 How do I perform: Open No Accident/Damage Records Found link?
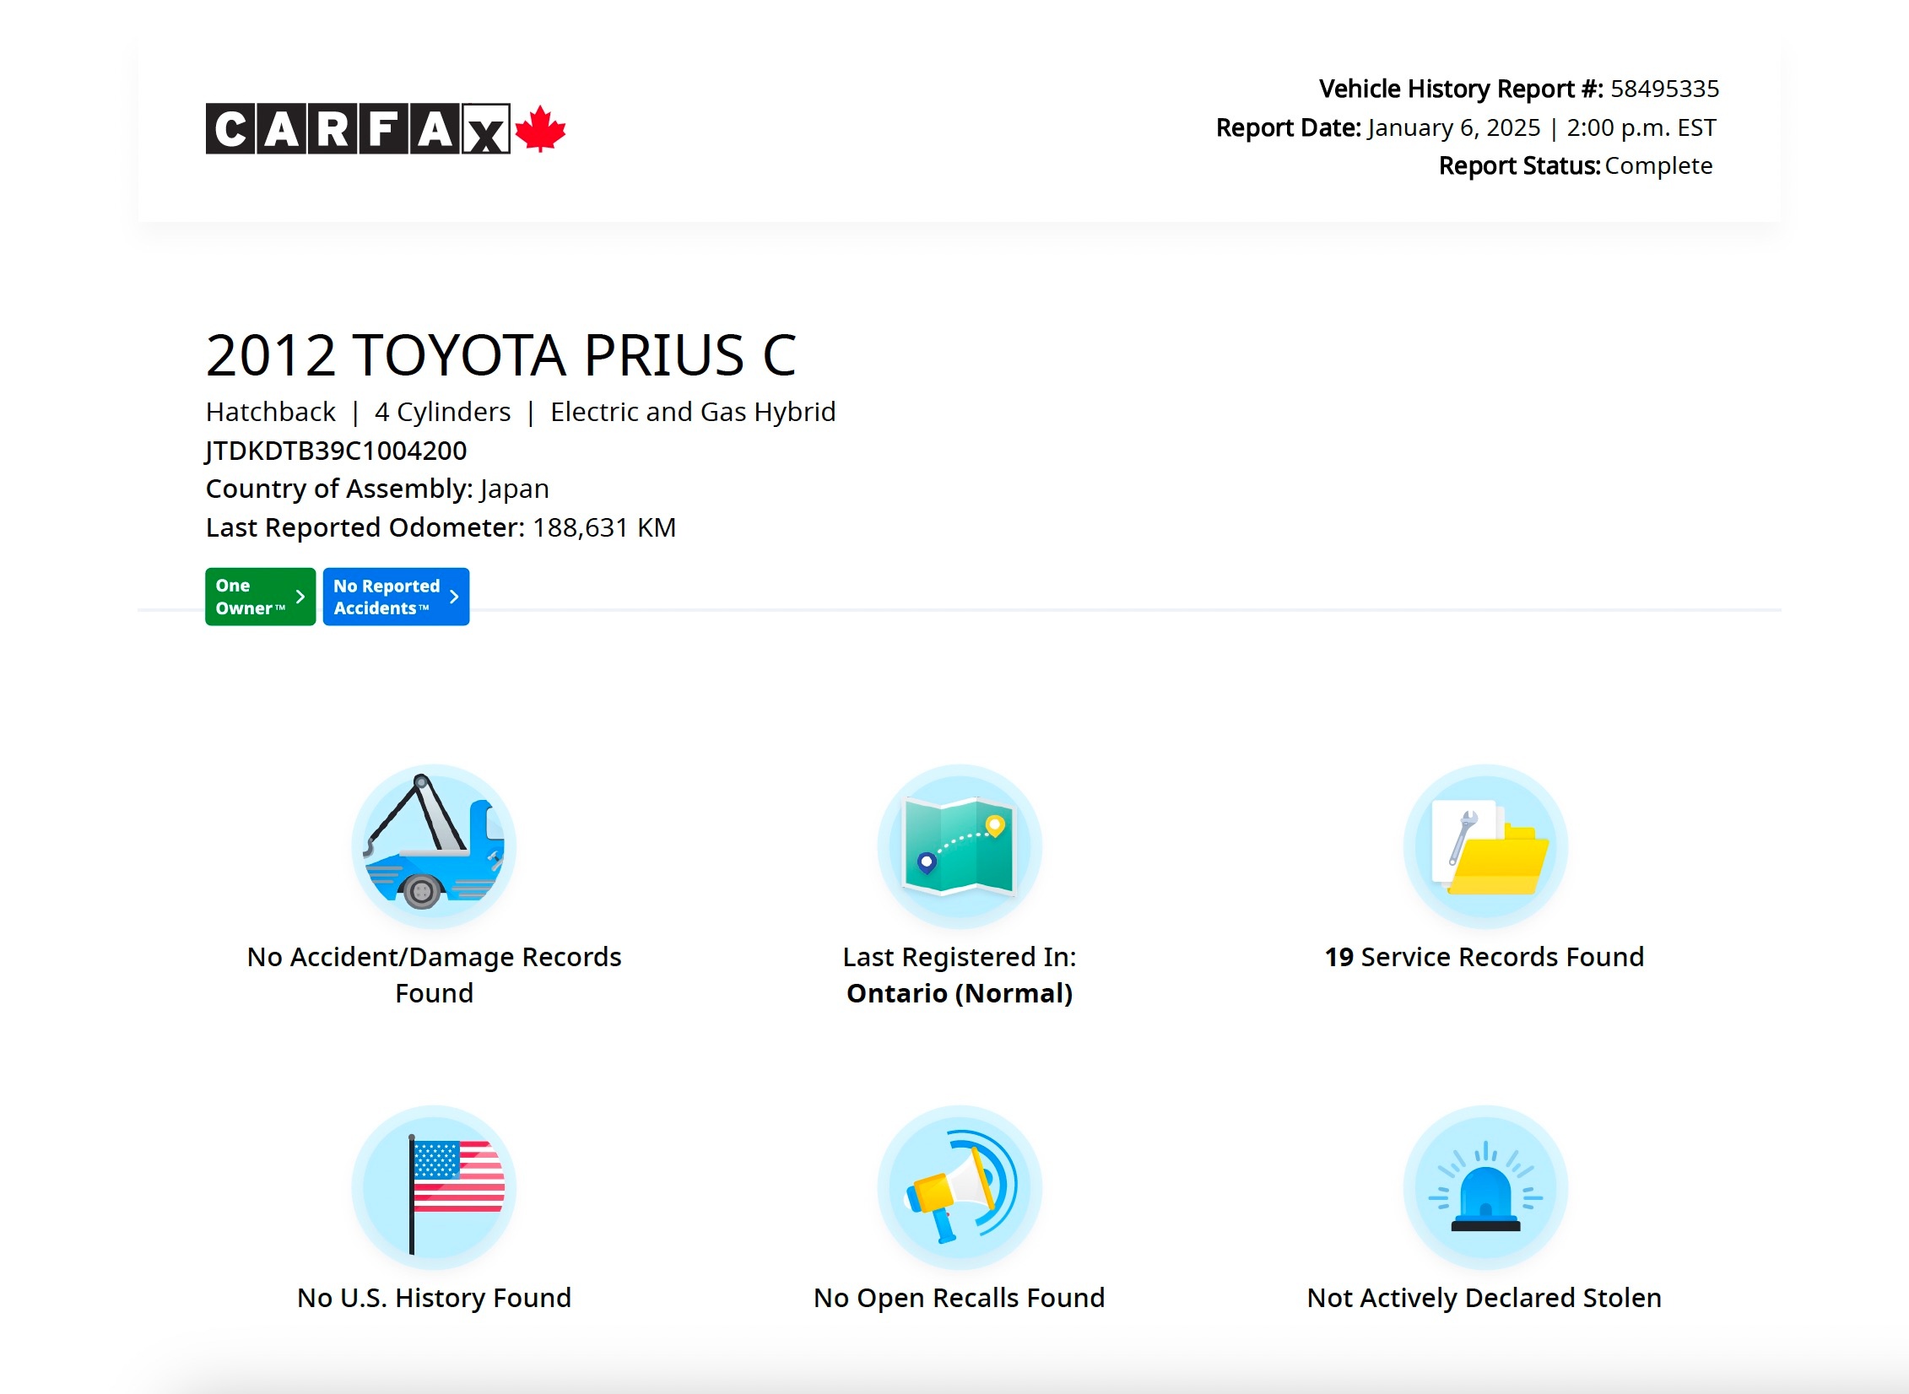coord(434,975)
